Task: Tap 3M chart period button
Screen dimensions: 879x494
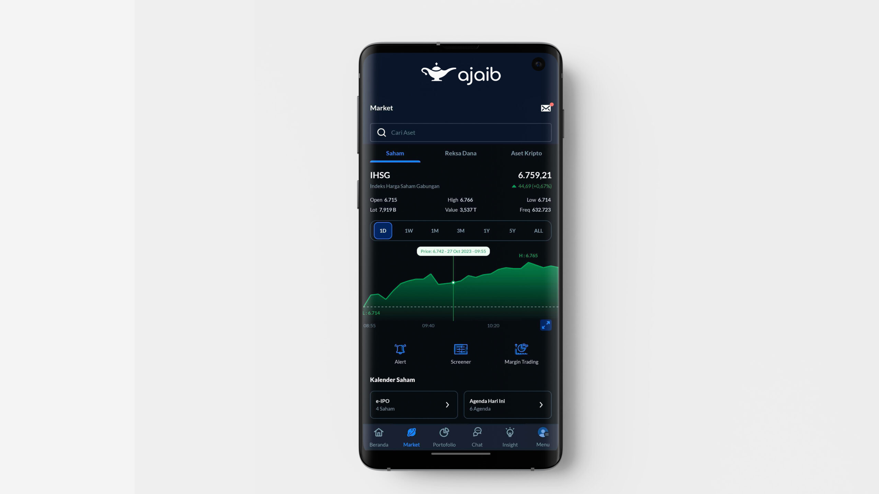Action: click(461, 231)
